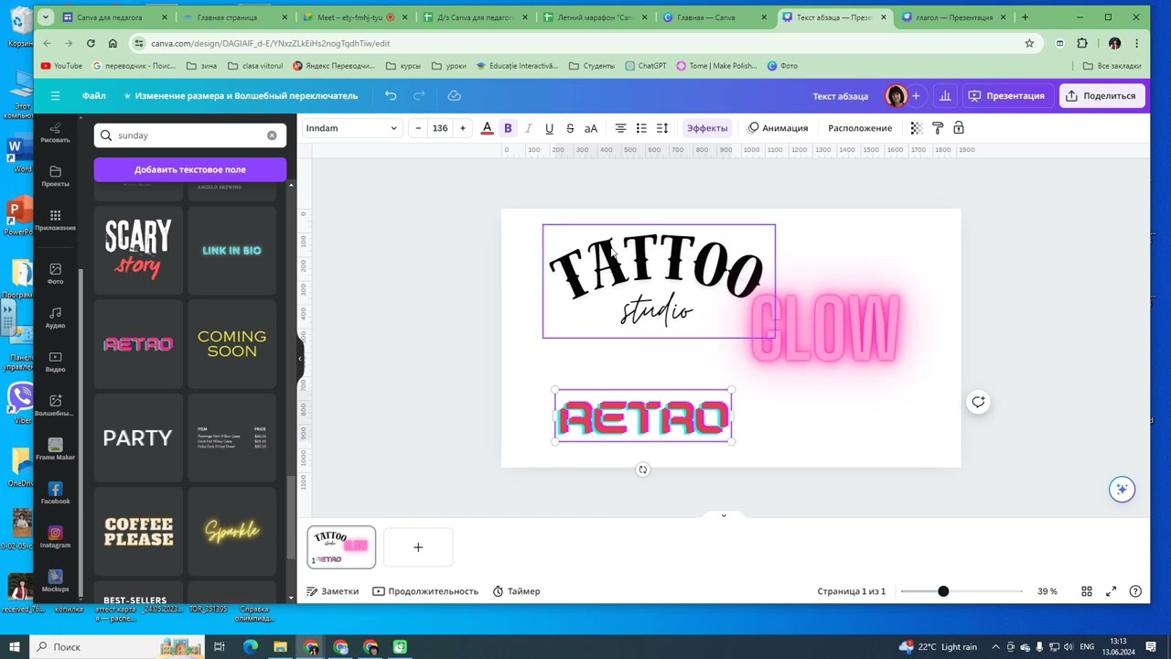Click the font size field showing 136
Viewport: 1171px width, 659px height.
click(440, 128)
